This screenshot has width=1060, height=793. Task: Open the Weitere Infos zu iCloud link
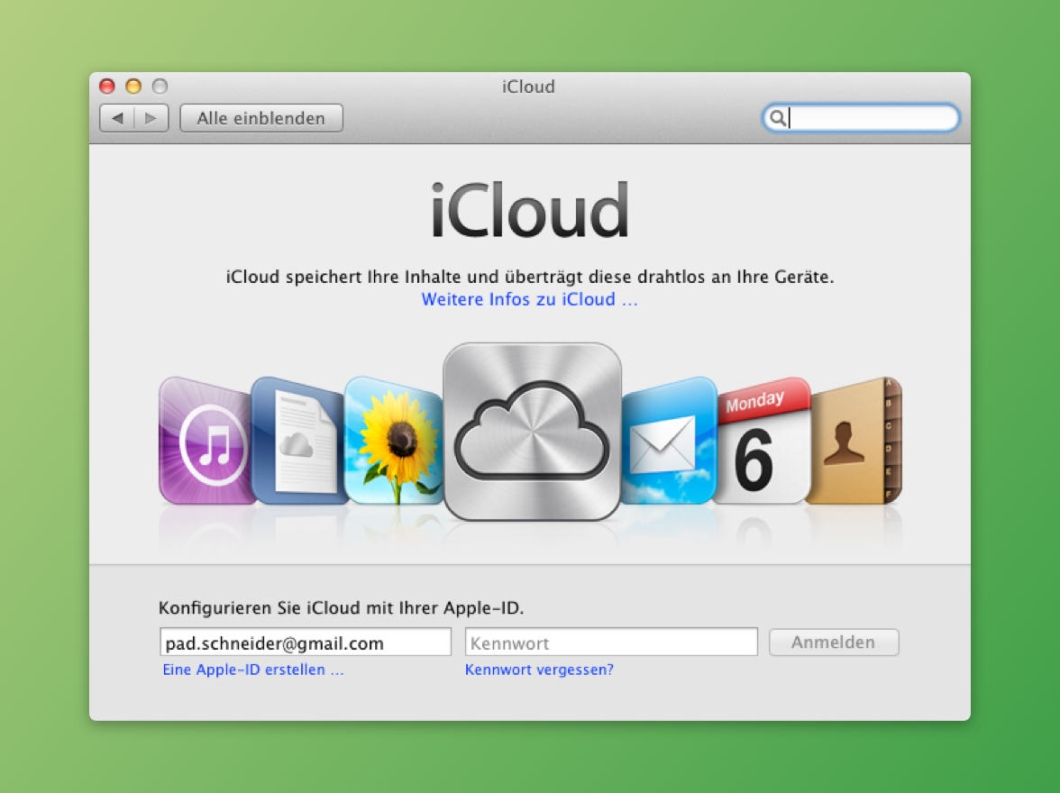pyautogui.click(x=530, y=299)
